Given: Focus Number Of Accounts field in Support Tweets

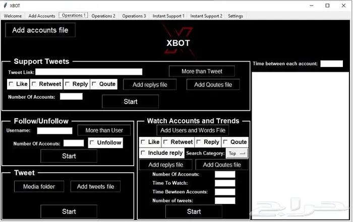Looking at the screenshot, I should click(x=71, y=97).
